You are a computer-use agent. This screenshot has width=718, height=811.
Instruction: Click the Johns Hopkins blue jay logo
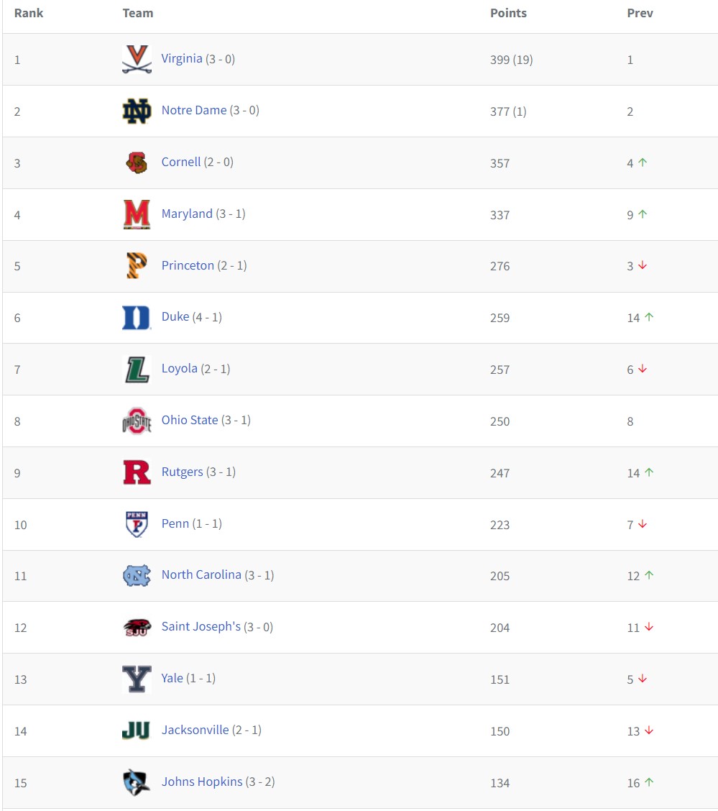point(137,782)
